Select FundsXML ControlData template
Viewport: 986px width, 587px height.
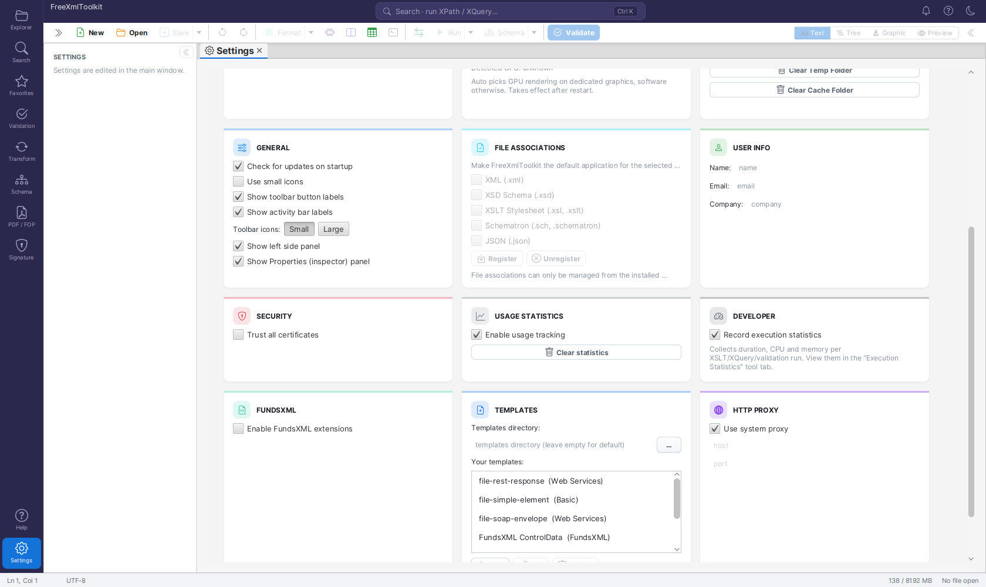click(x=572, y=538)
